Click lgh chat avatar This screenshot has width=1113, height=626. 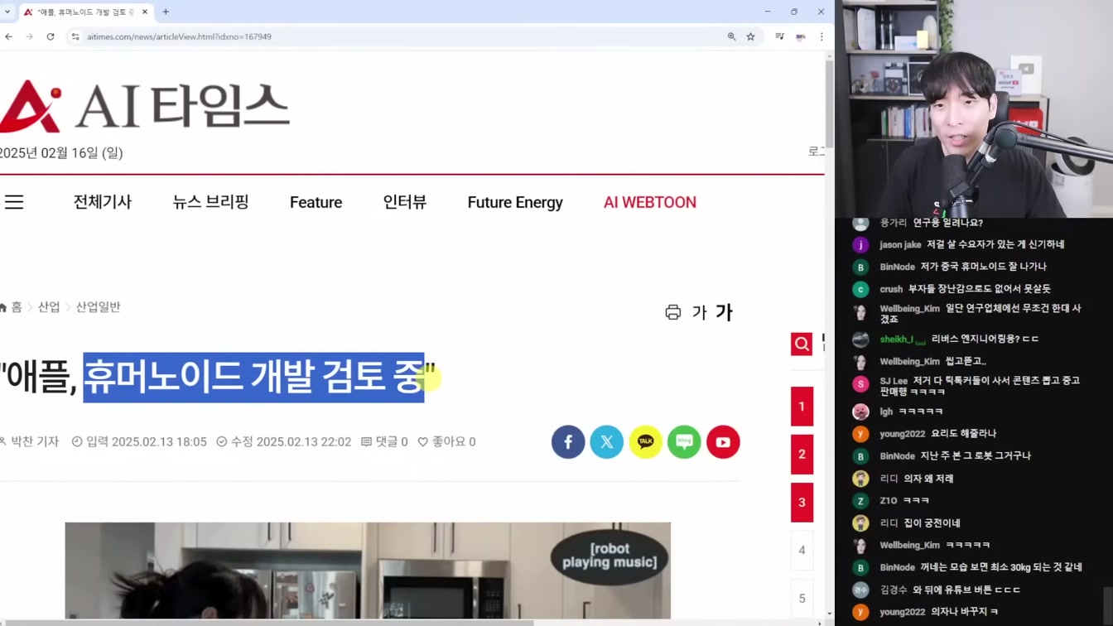[x=860, y=412]
